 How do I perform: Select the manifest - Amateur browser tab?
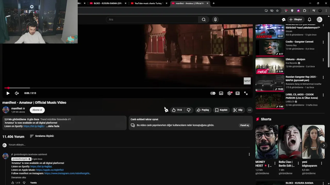190,3
